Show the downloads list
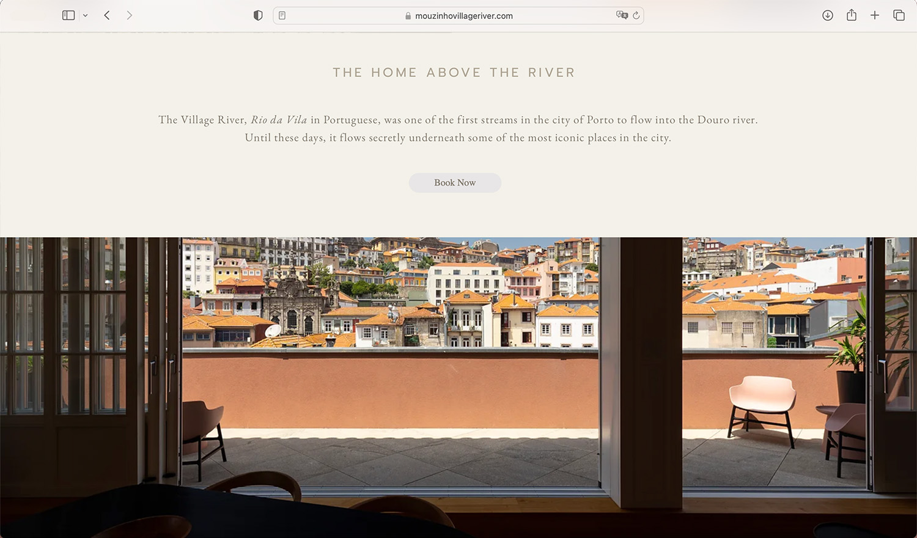This screenshot has height=538, width=917. click(x=828, y=15)
